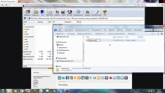The height and width of the screenshot is (93, 165).
Task: Open the Общий доступ (Share with) dropdown
Action: 100,34
